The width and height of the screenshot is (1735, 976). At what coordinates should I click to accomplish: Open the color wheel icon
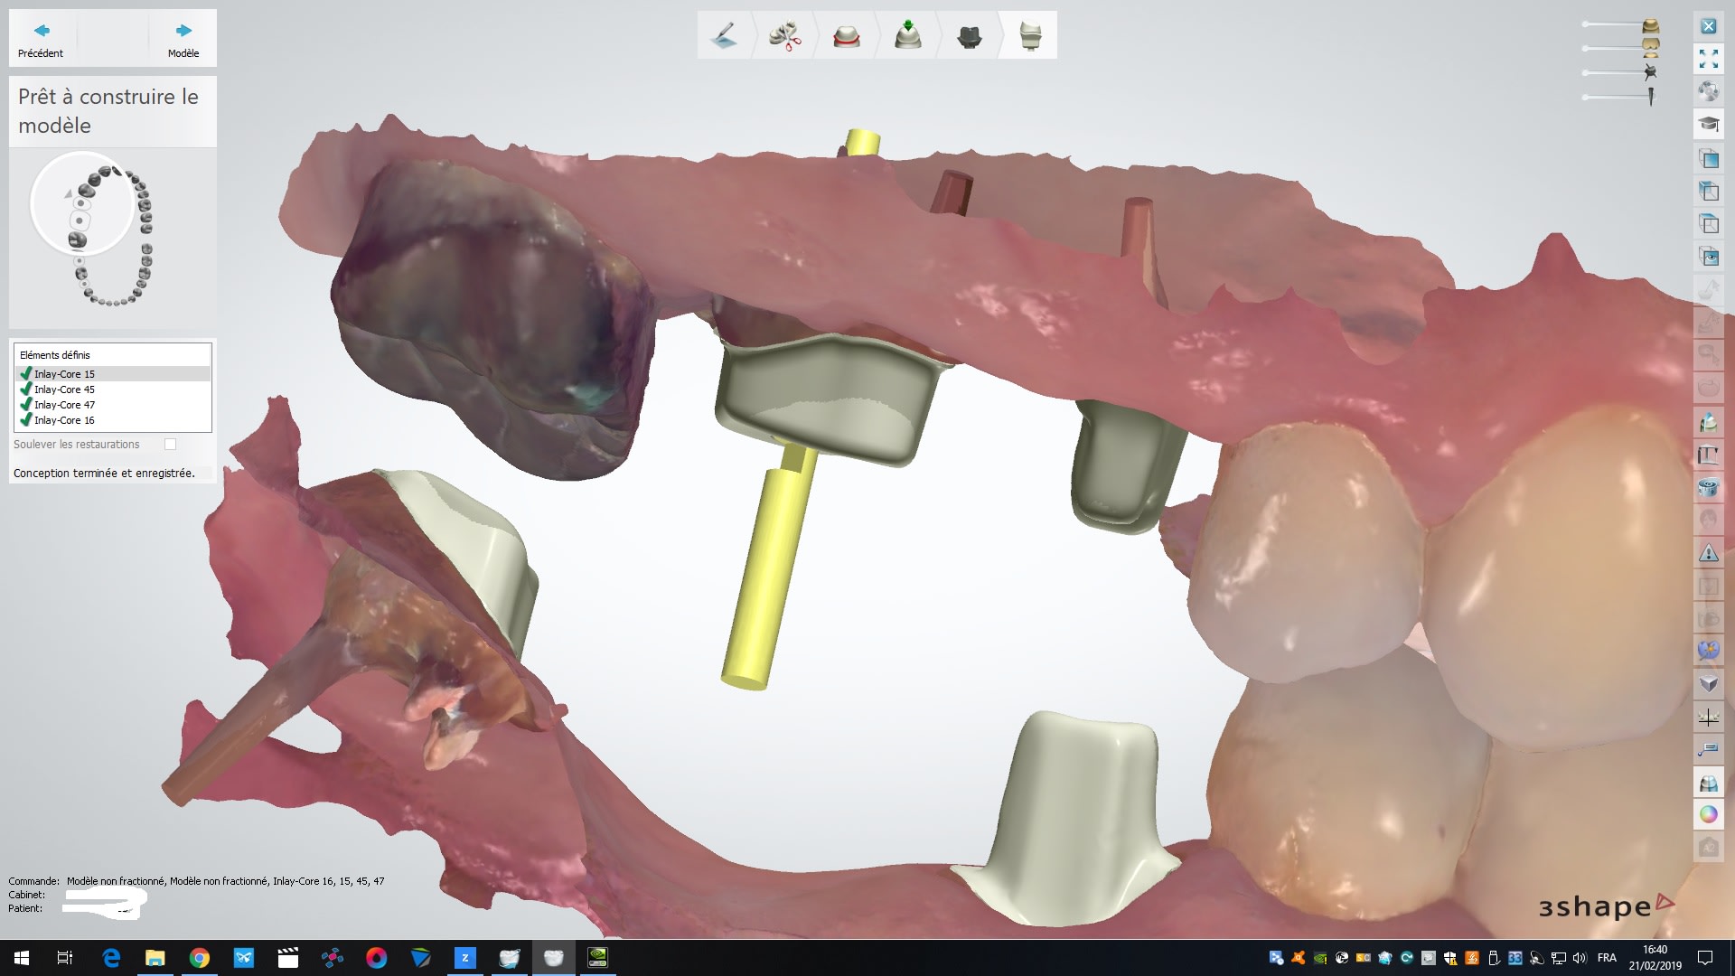click(1708, 814)
